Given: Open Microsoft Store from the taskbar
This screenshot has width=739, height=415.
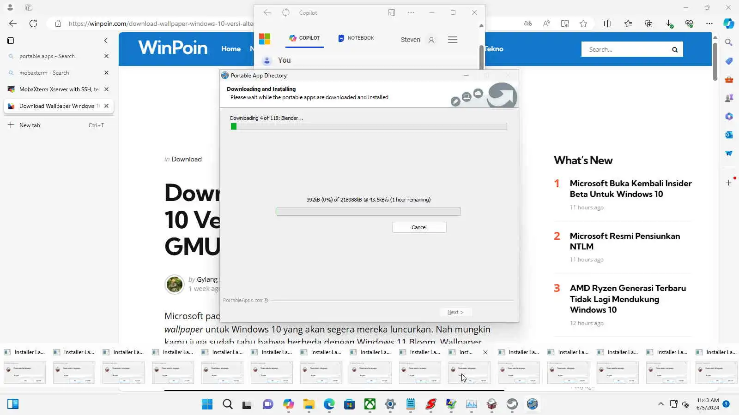Looking at the screenshot, I should [350, 404].
